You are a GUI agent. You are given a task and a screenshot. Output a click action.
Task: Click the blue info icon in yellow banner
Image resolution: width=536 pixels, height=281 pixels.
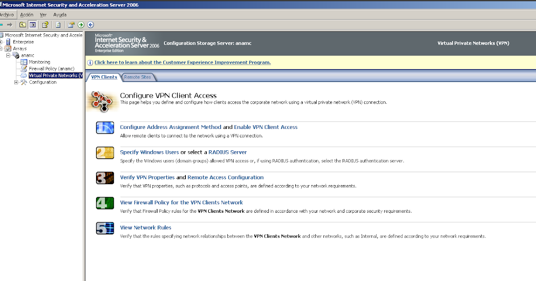coord(90,62)
